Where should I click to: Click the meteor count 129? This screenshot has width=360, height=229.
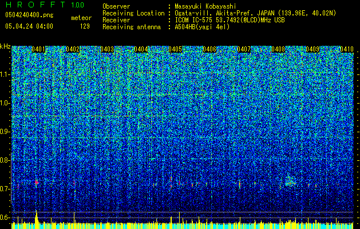click(x=85, y=26)
